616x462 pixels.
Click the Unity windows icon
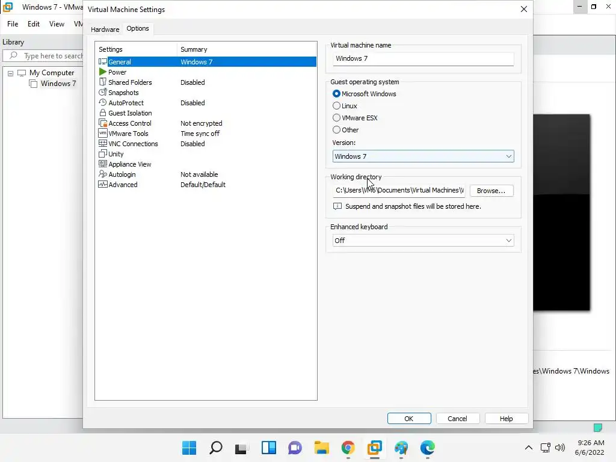[102, 153]
